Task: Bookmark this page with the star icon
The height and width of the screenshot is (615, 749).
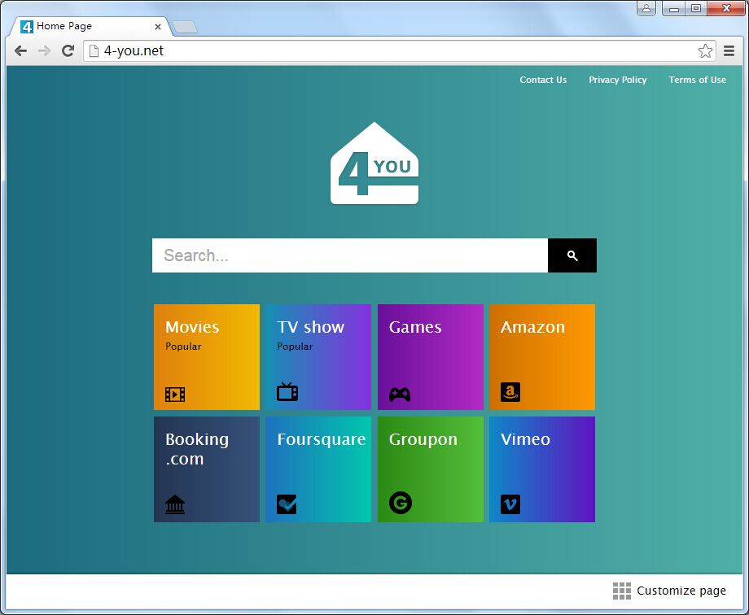Action: (705, 50)
